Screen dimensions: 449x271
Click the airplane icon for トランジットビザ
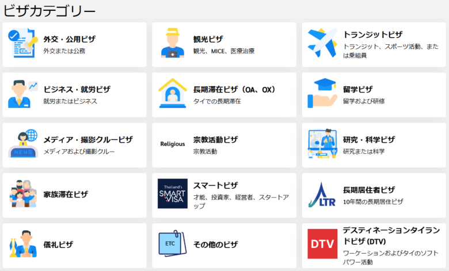(322, 43)
